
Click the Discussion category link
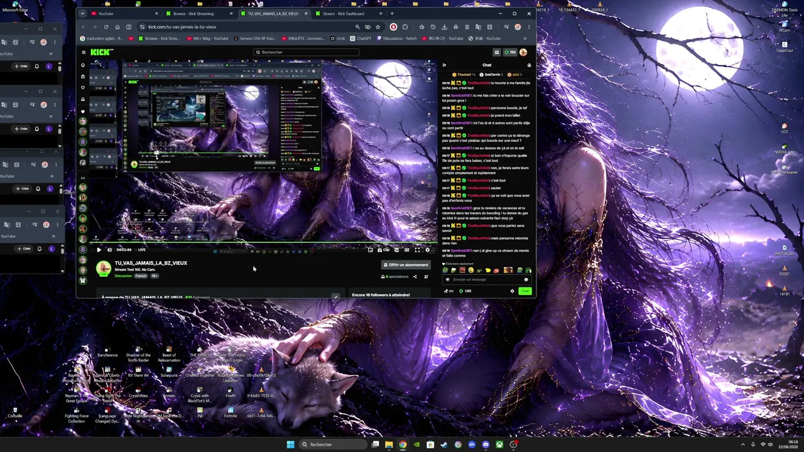pos(123,276)
